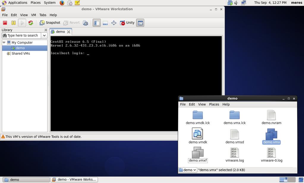Open Places menu in demo file manager
304x183 pixels.
pyautogui.click(x=214, y=104)
